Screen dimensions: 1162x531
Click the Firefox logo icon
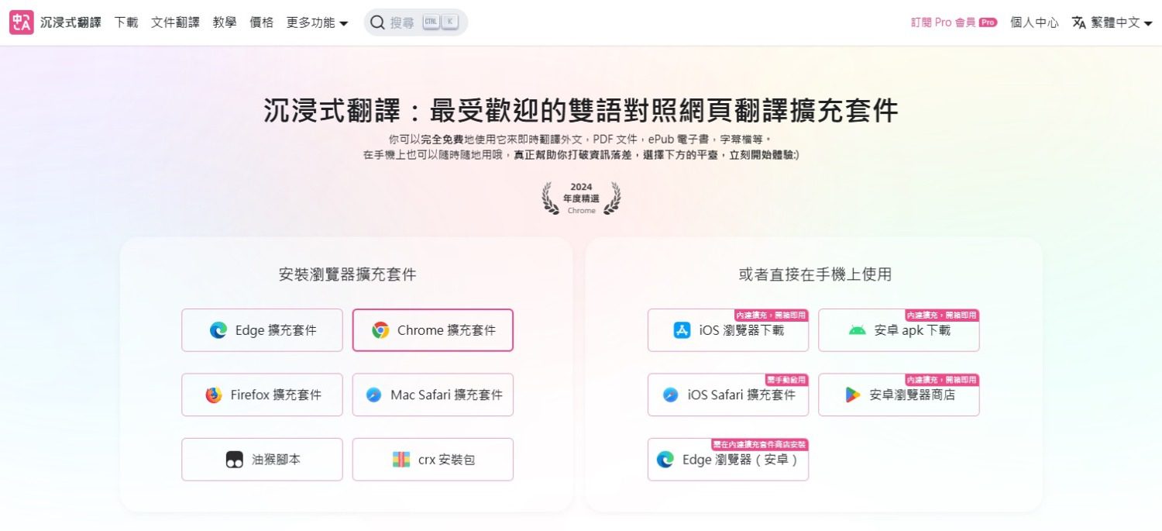point(214,395)
